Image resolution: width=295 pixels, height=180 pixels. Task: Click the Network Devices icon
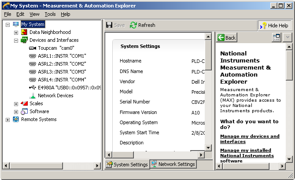coord(33,96)
